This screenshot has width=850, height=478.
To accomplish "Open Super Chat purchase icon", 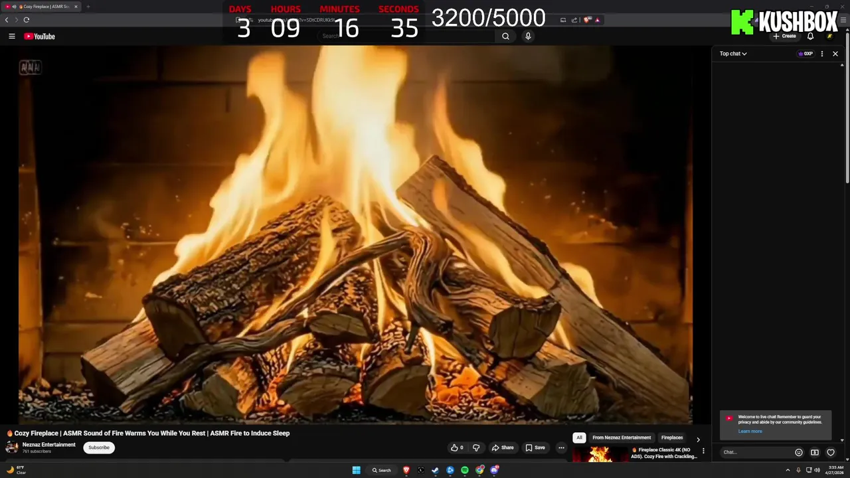I will [815, 452].
